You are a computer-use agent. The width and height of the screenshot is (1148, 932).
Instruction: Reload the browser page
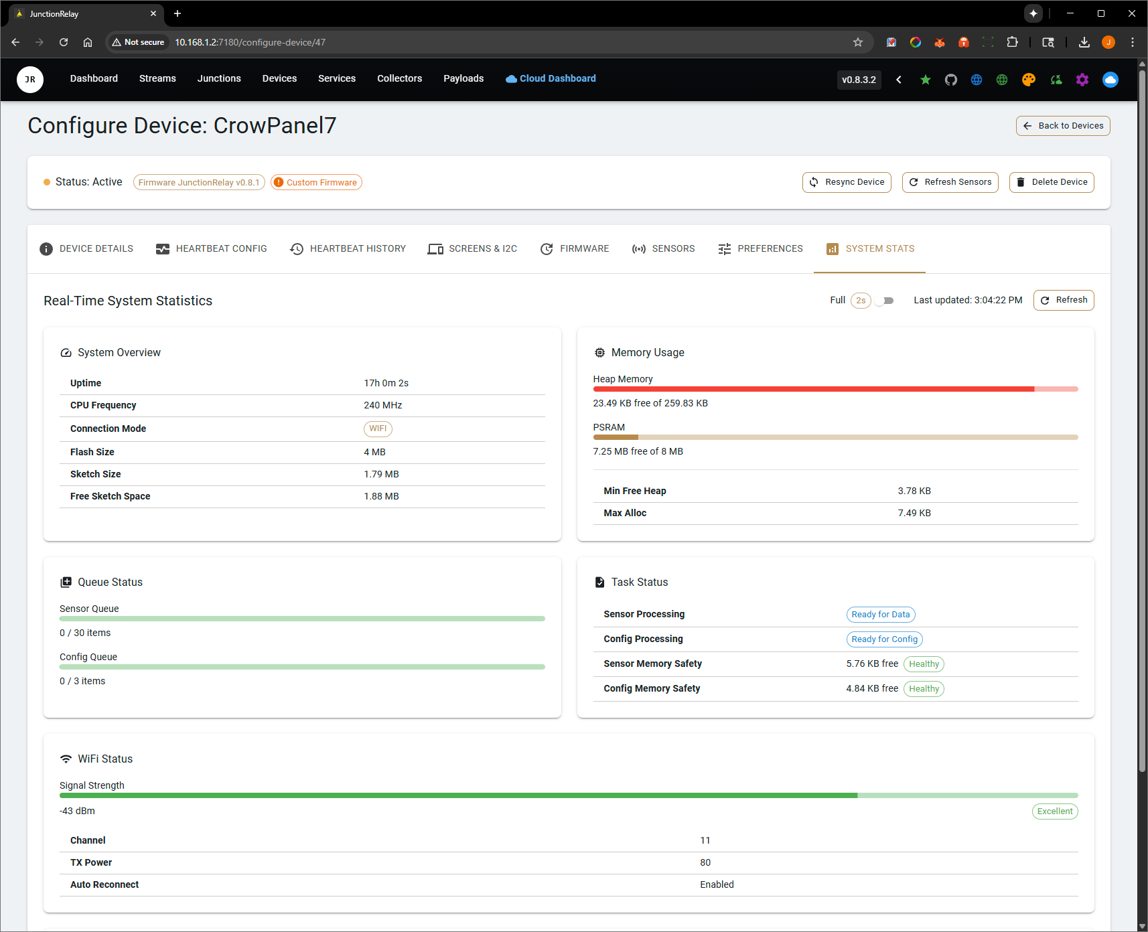[64, 42]
